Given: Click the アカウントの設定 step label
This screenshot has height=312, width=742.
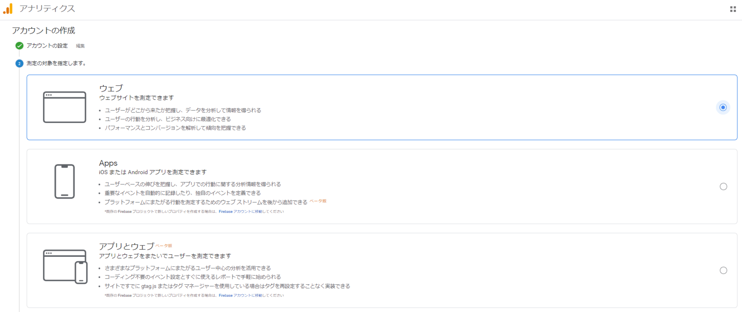Looking at the screenshot, I should [x=47, y=46].
